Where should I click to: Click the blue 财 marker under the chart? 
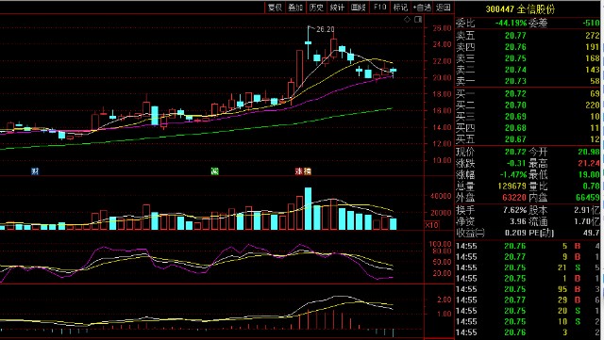point(35,171)
